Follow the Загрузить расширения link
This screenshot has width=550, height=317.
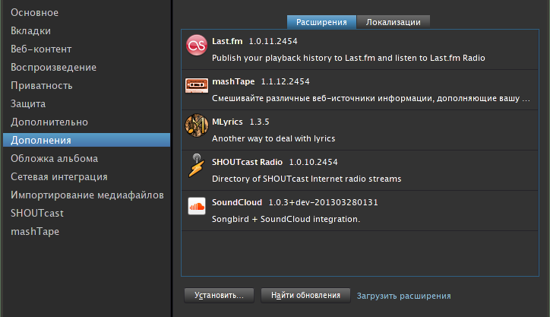click(403, 296)
